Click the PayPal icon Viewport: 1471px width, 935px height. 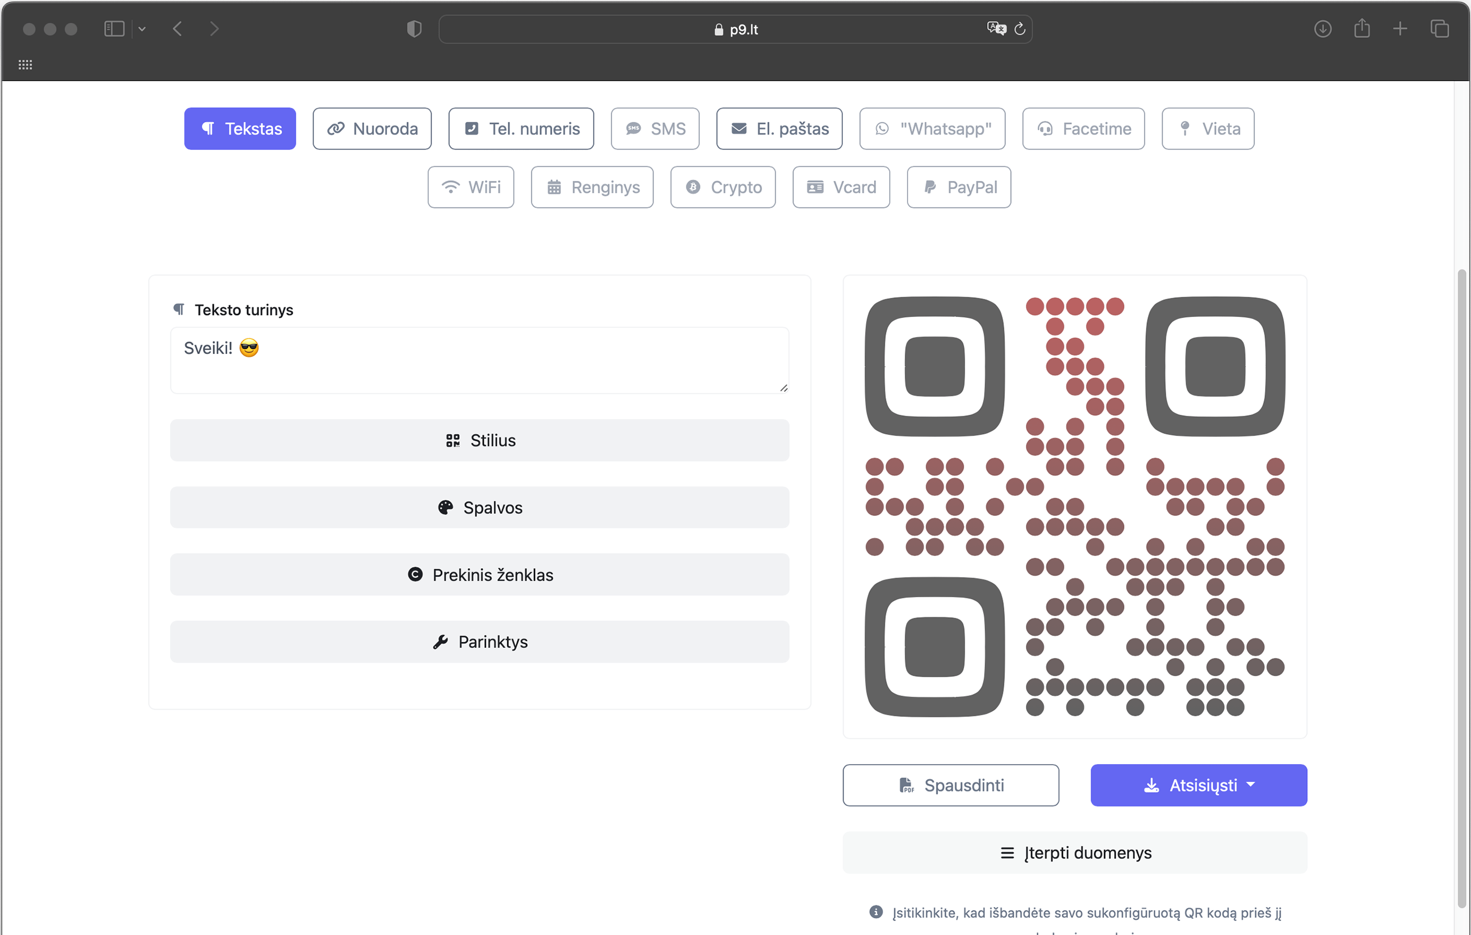coord(929,187)
